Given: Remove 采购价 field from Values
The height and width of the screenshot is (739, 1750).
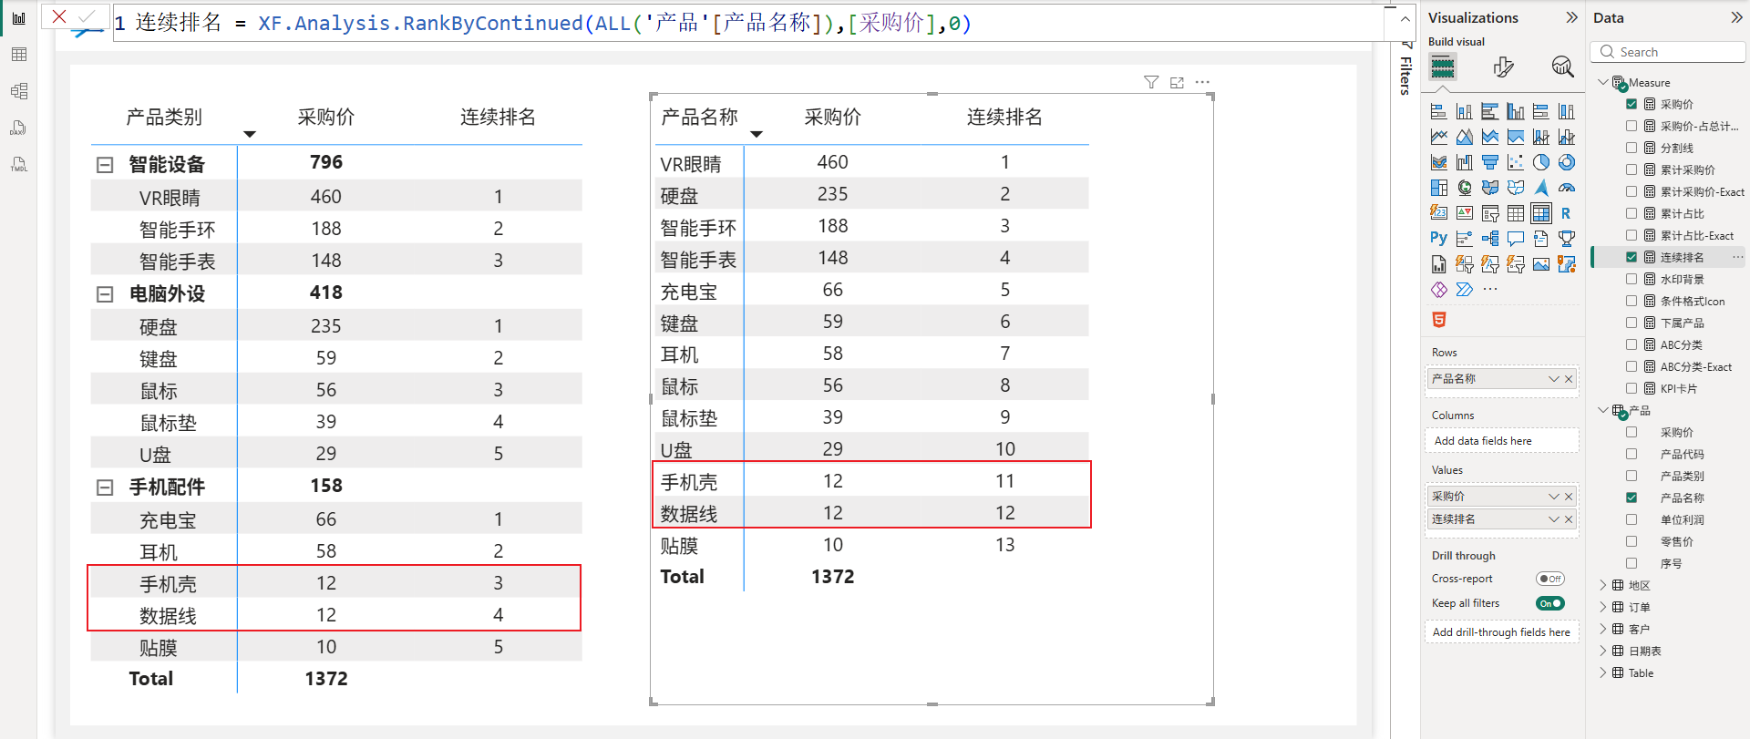Looking at the screenshot, I should pyautogui.click(x=1569, y=497).
